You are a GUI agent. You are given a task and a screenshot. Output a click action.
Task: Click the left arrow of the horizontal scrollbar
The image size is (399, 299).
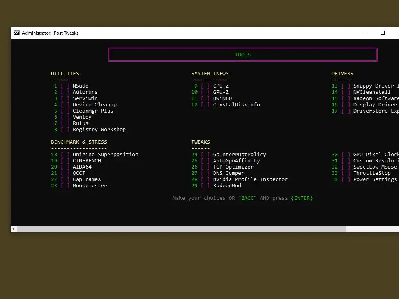(14, 229)
